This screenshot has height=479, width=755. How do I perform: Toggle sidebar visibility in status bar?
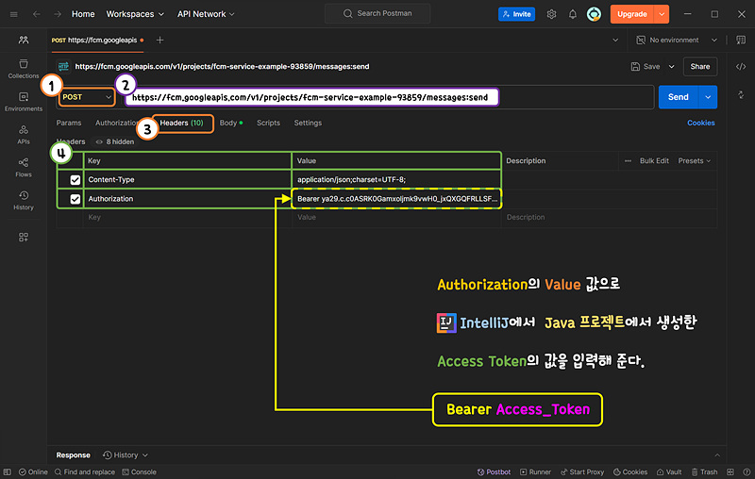(7, 471)
